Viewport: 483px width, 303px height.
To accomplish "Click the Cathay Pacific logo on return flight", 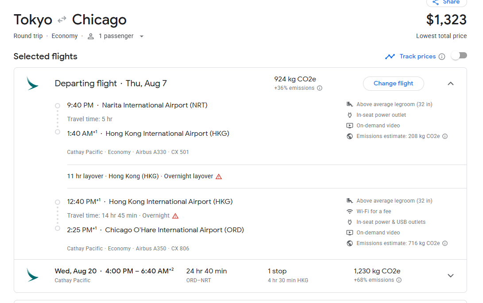I will point(32,275).
